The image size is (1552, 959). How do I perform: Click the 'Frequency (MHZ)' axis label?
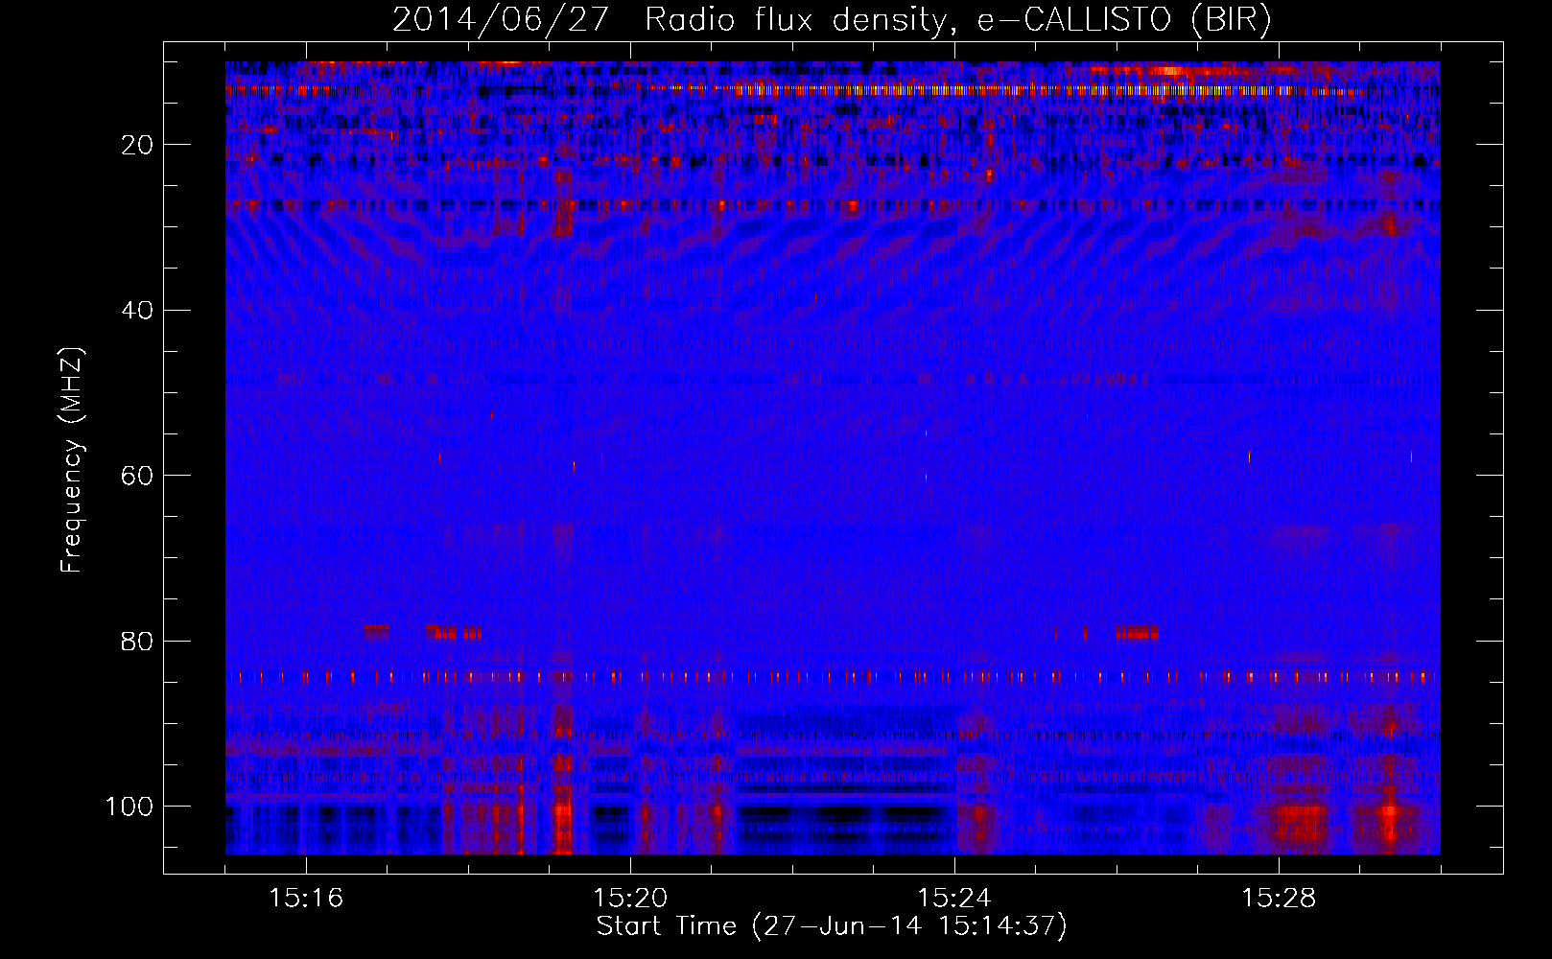[x=72, y=459]
